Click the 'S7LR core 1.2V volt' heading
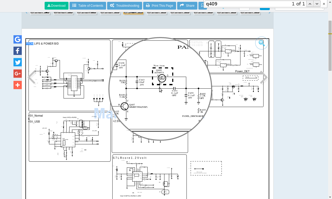The width and height of the screenshot is (332, 199). click(130, 158)
